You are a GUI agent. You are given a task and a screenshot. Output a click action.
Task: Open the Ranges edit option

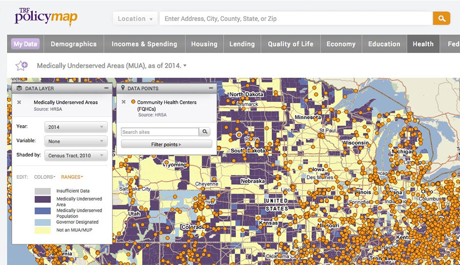coord(72,177)
